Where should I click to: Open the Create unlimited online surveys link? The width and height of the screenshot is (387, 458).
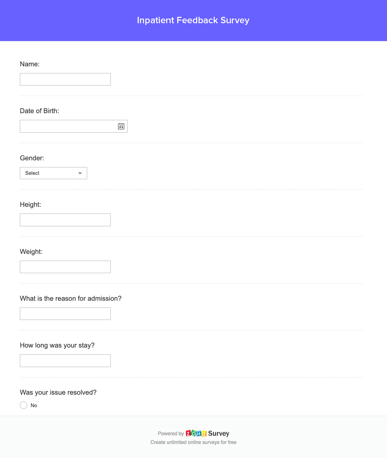pos(193,442)
